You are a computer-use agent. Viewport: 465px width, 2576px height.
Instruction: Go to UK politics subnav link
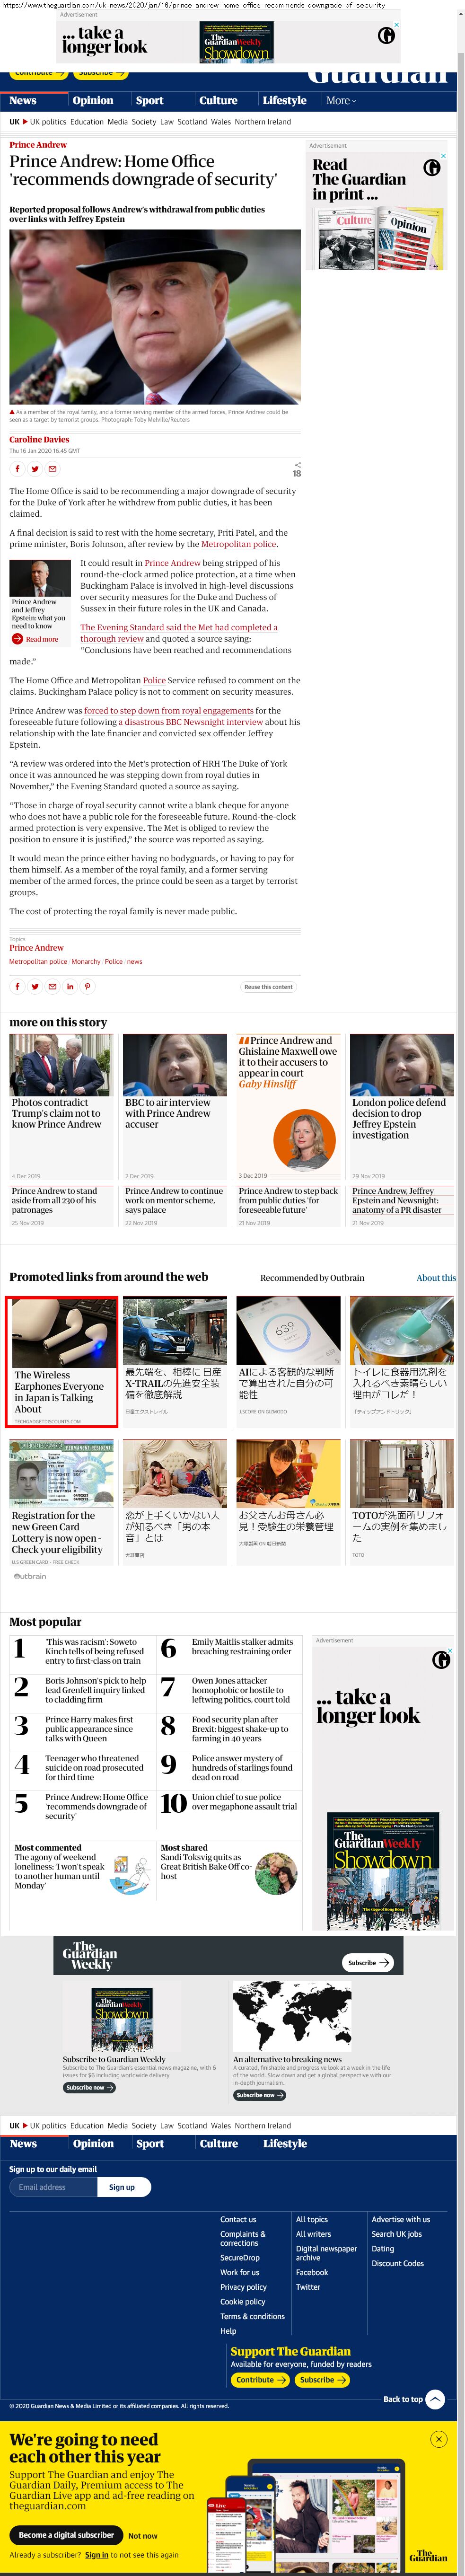point(48,122)
